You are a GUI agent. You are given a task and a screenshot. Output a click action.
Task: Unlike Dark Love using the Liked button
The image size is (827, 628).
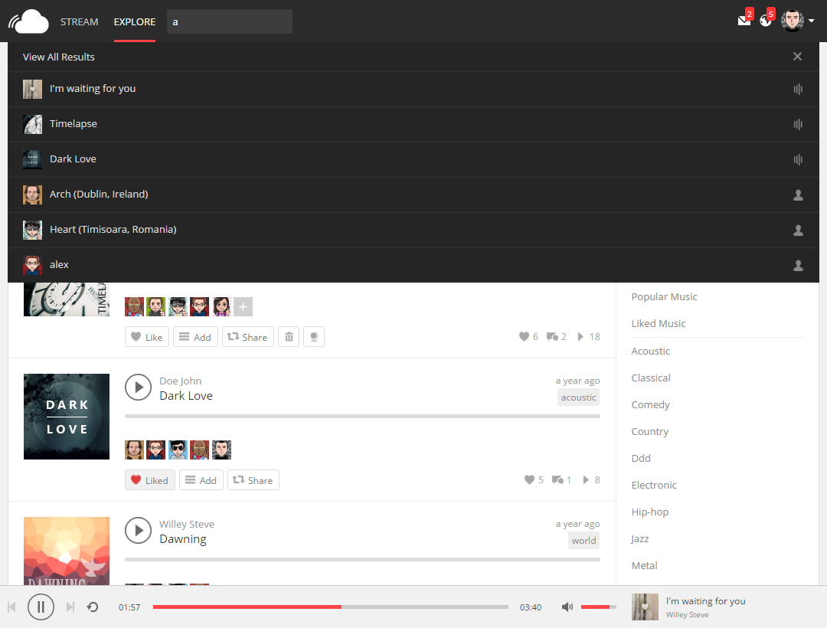(x=150, y=480)
